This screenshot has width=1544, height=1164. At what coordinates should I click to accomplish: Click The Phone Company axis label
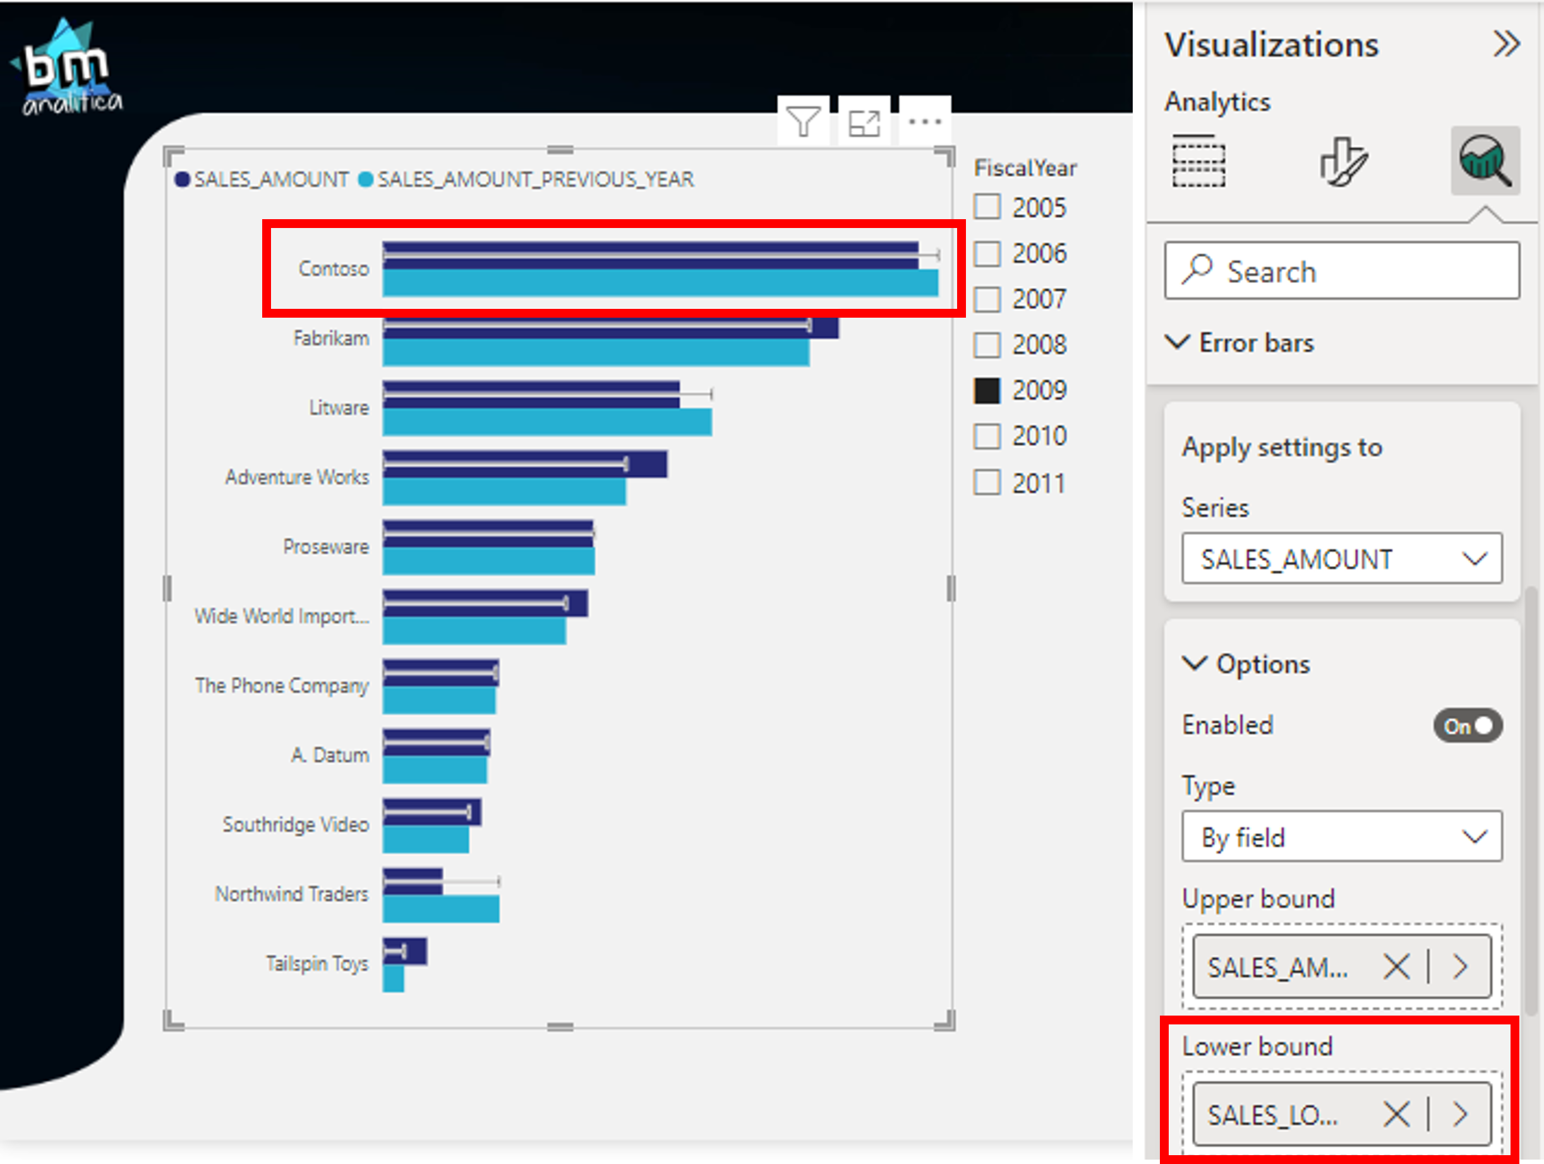pos(282,685)
